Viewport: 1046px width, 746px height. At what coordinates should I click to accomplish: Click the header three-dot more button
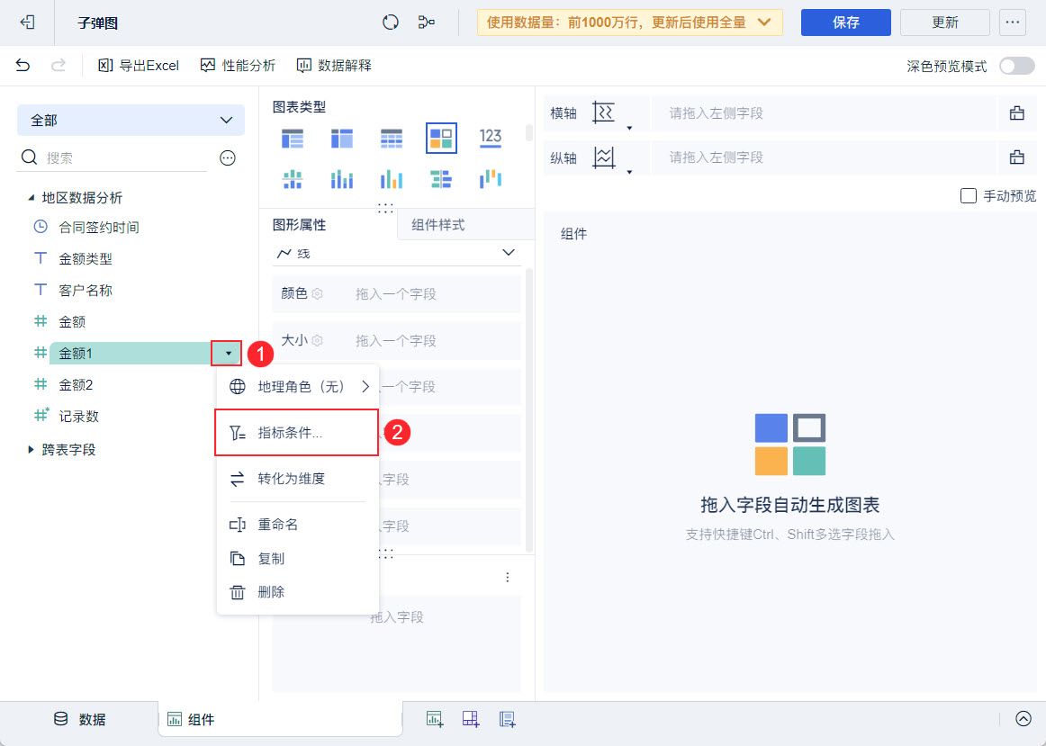(1013, 22)
